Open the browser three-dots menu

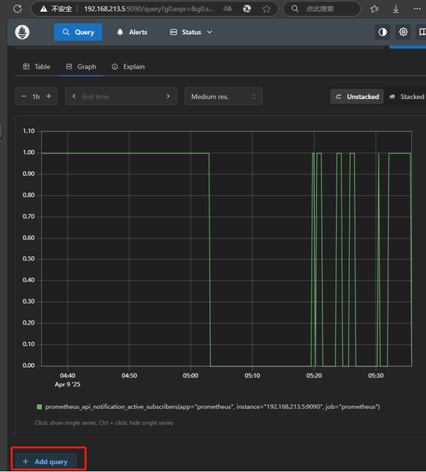point(417,9)
